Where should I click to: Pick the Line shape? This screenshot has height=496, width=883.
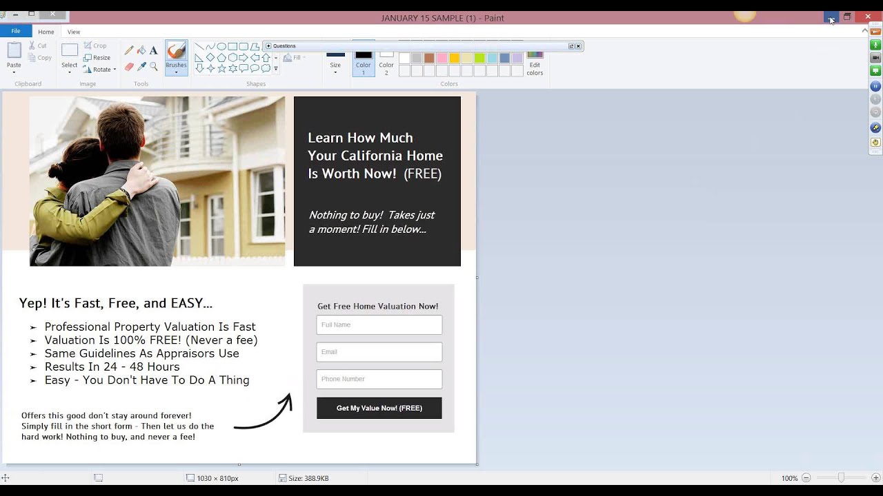tap(199, 47)
